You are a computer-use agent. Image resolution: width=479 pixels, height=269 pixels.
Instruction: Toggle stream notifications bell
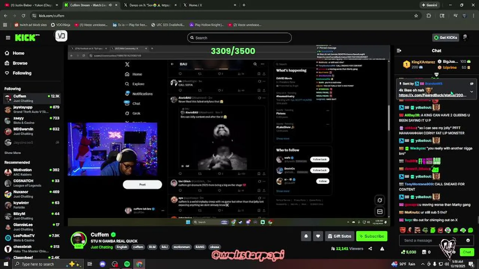coord(306,236)
